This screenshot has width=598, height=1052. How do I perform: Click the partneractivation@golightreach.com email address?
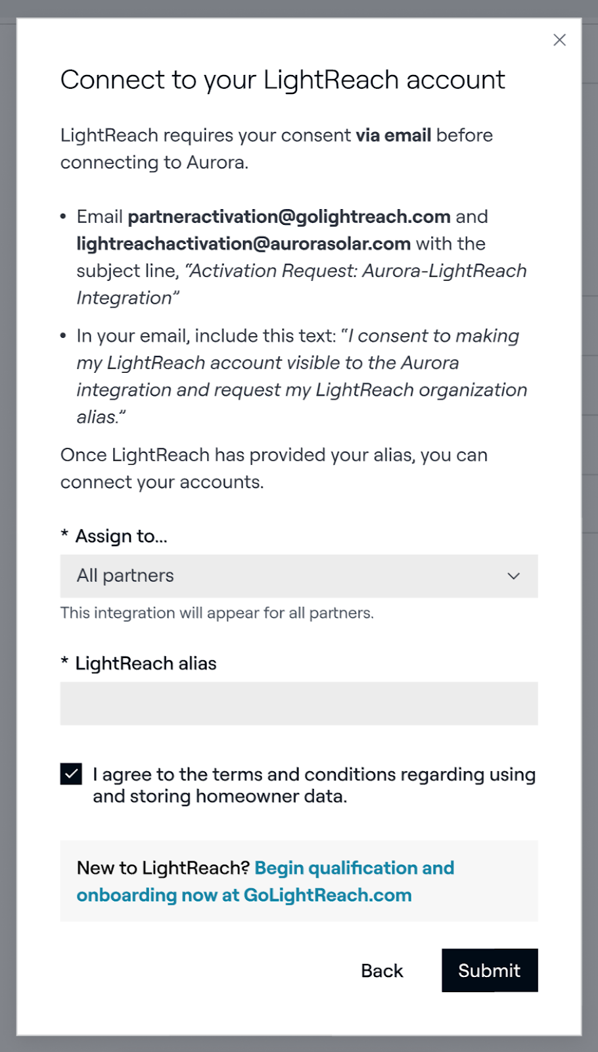click(289, 217)
